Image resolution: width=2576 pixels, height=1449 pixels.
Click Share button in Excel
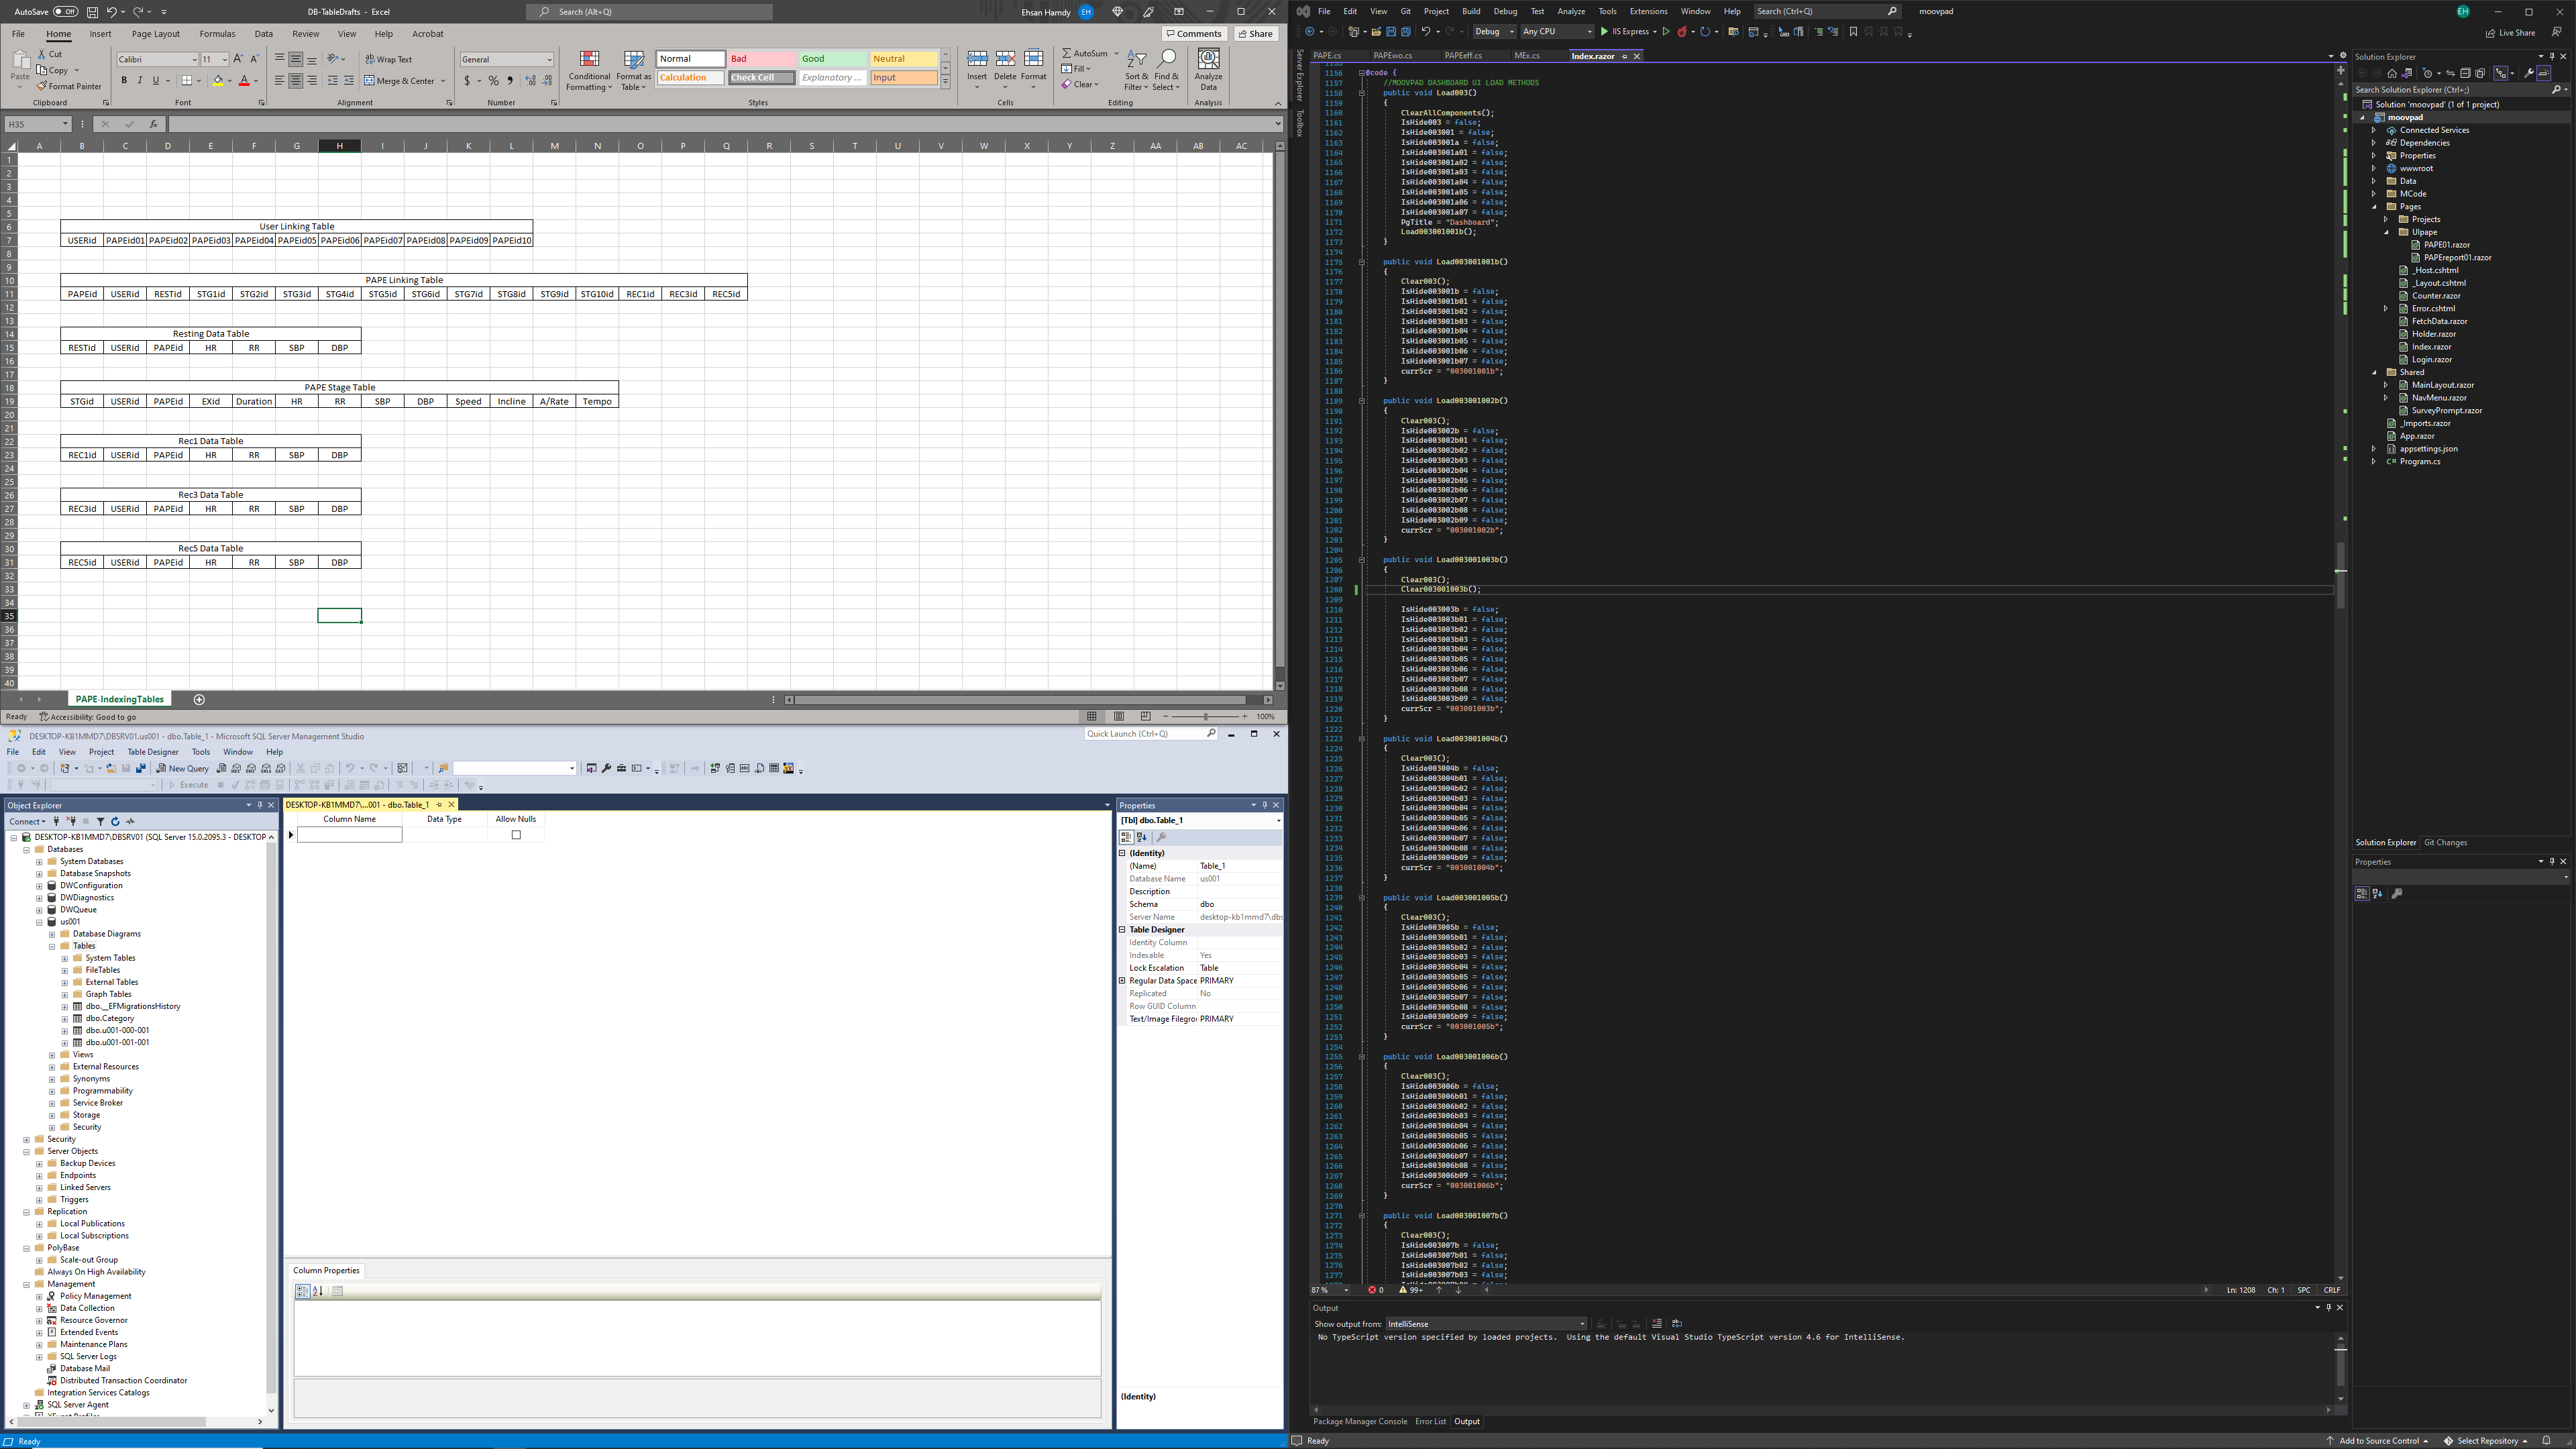pyautogui.click(x=1256, y=34)
